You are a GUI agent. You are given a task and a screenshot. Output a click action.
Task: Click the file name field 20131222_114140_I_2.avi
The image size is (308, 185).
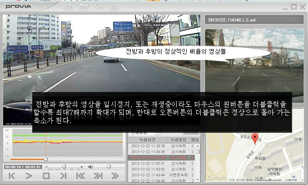tap(254, 20)
